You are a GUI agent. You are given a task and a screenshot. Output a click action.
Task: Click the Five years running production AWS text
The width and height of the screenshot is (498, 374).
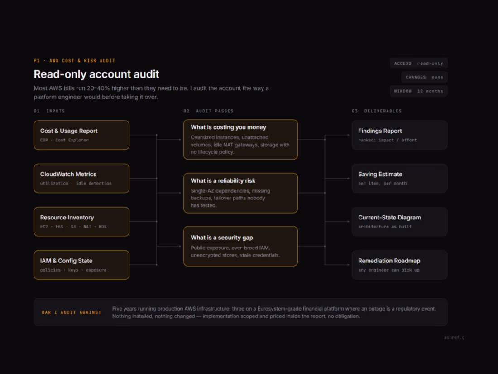pyautogui.click(x=274, y=312)
